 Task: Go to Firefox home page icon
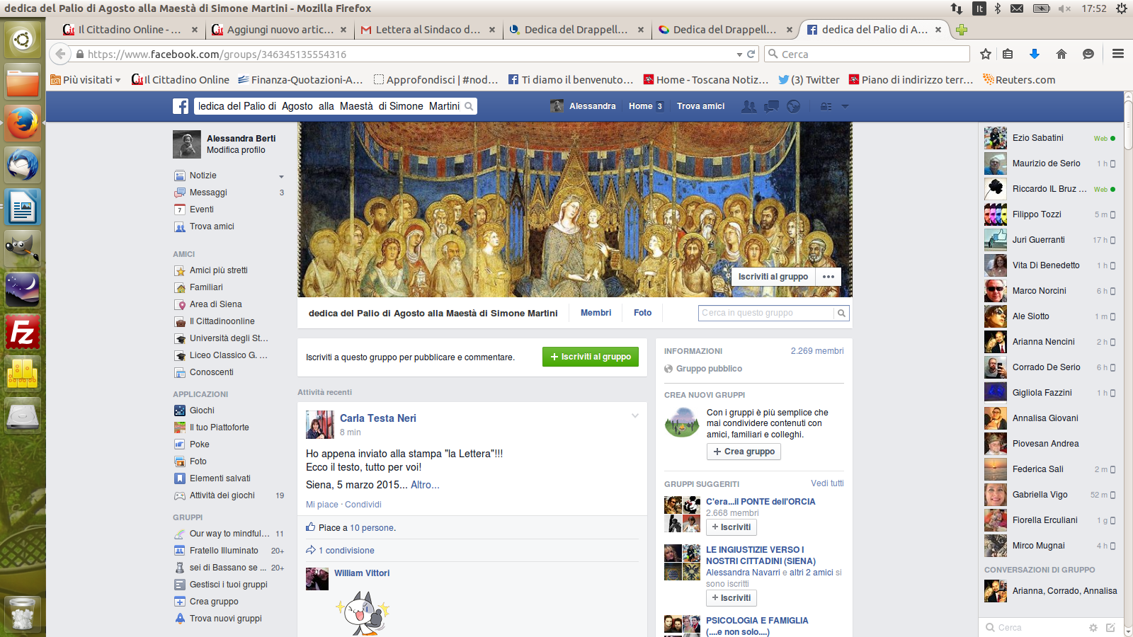point(1061,54)
